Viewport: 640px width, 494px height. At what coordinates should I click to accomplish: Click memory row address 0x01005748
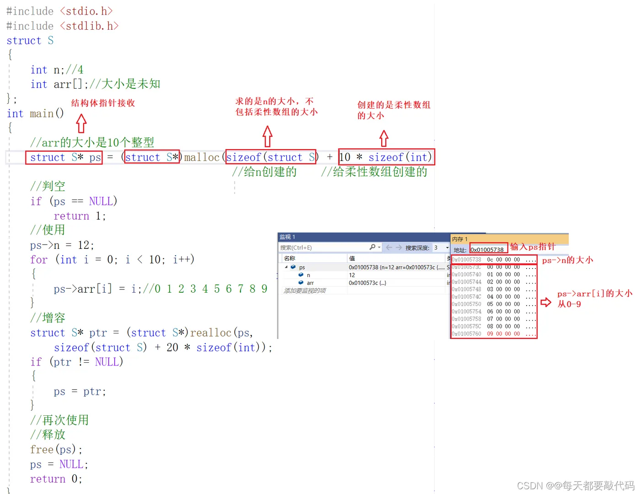pos(466,289)
